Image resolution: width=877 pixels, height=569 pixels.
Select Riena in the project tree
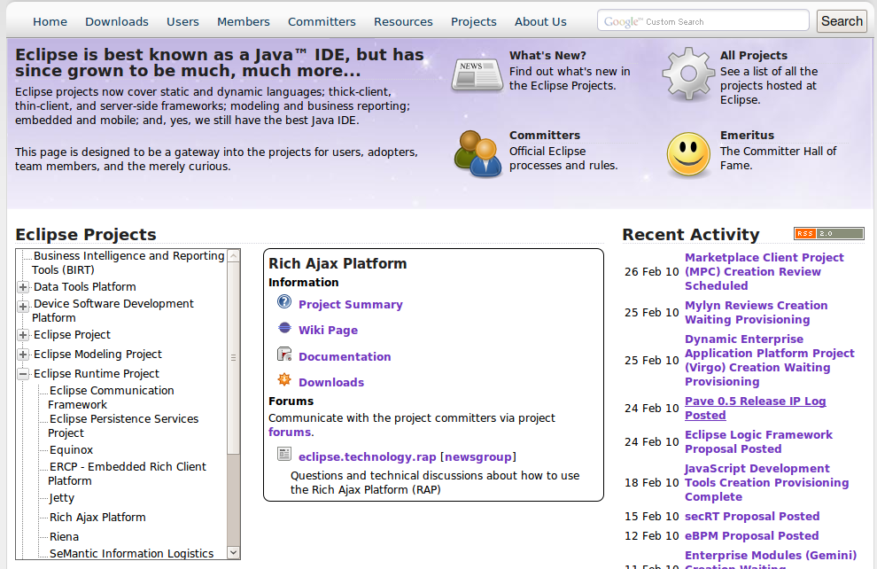(64, 536)
